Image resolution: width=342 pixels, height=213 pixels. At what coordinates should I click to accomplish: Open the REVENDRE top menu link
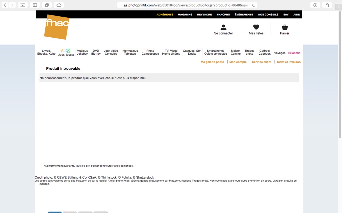pyautogui.click(x=204, y=15)
